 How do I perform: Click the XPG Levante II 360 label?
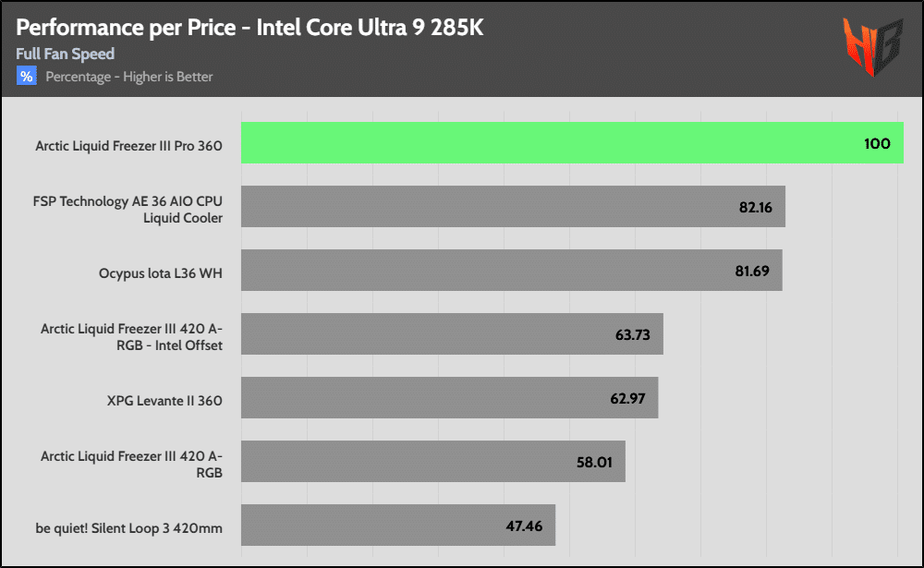(164, 400)
